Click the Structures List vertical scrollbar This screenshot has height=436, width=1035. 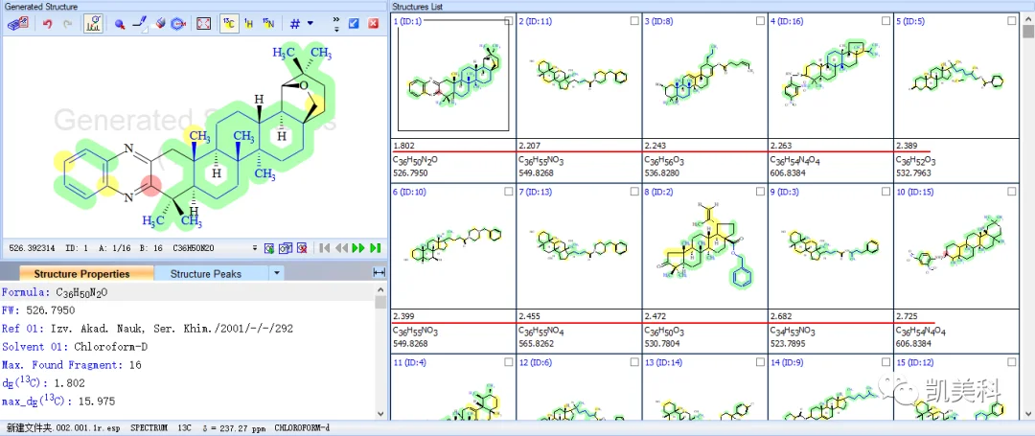[x=1027, y=218]
